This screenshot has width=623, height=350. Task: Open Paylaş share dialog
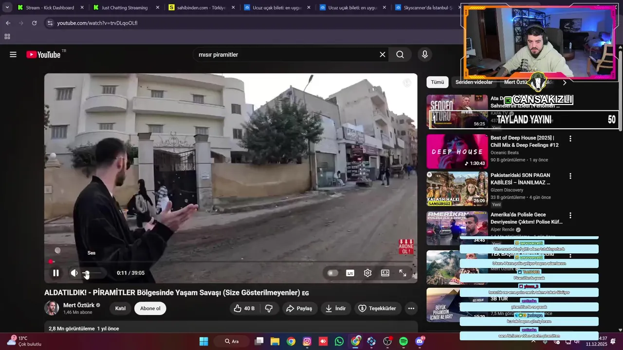tap(299, 308)
